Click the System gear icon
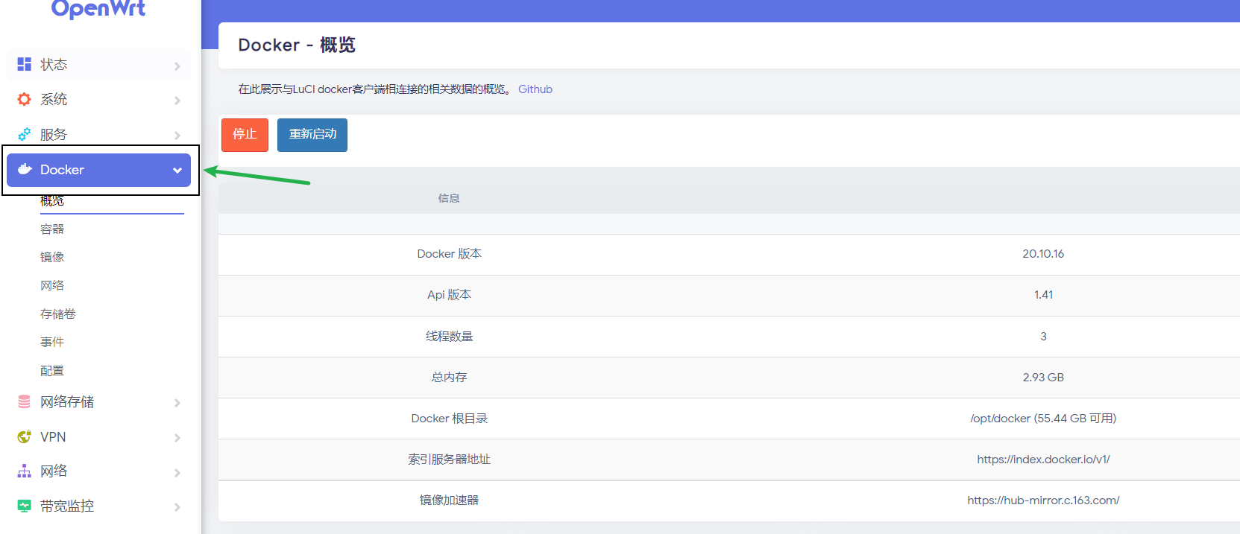Image resolution: width=1240 pixels, height=534 pixels. pos(25,99)
